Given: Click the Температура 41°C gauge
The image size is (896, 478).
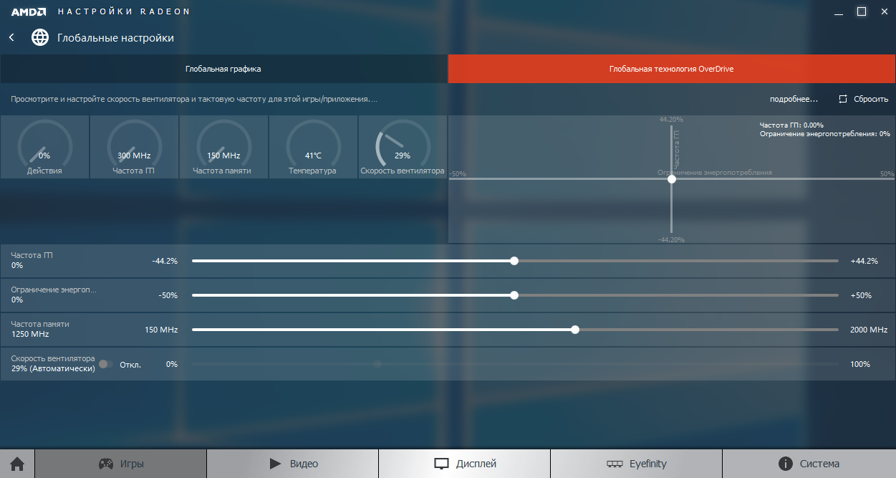Looking at the screenshot, I should 313,147.
